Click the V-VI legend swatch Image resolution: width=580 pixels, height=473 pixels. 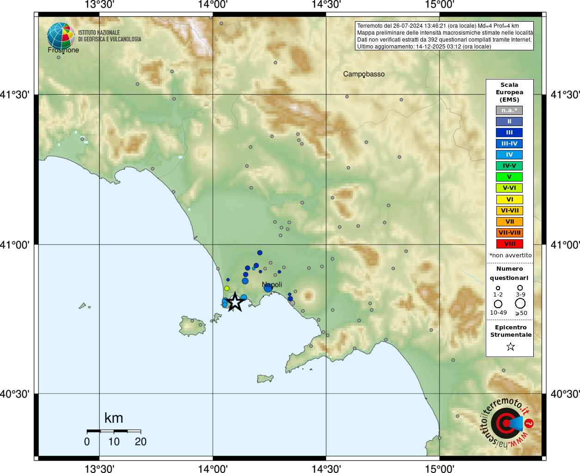[509, 188]
